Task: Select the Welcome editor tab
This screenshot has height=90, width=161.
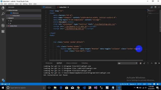Action: [x=48, y=7]
